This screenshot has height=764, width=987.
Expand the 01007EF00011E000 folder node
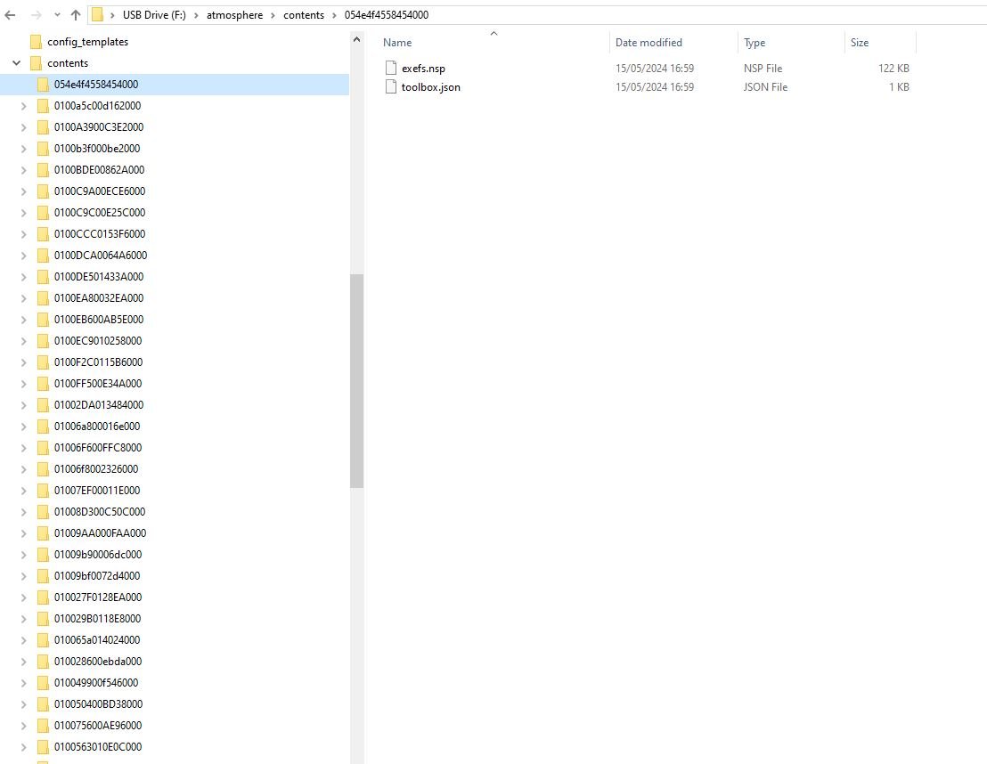[x=23, y=491]
